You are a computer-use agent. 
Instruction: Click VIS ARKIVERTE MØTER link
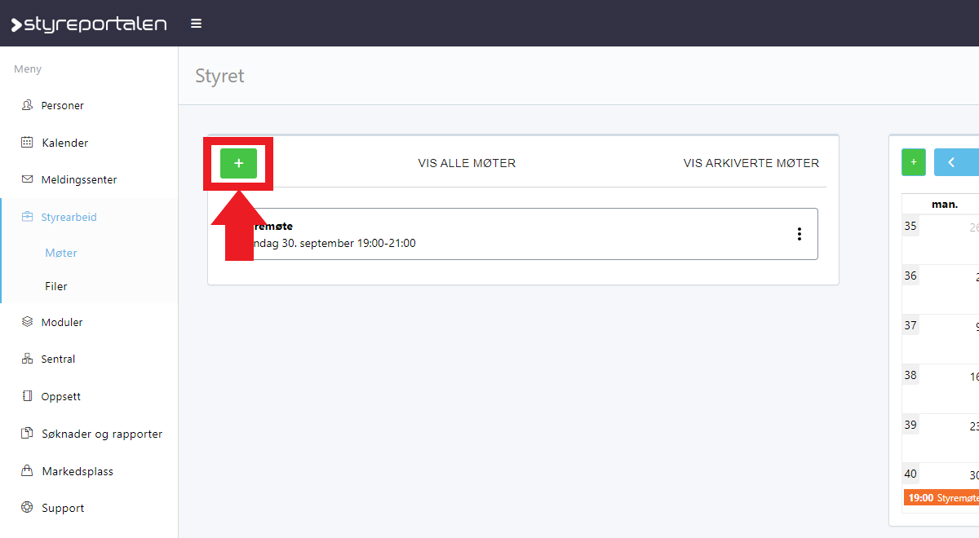(x=751, y=163)
